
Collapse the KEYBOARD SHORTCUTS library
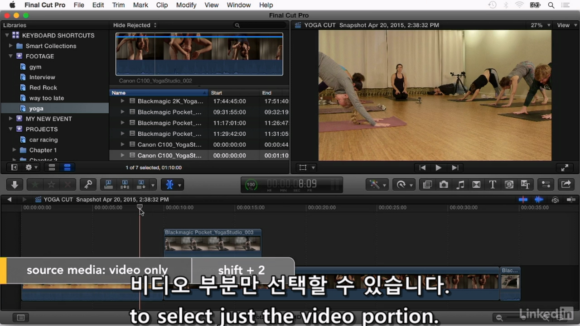(7, 35)
